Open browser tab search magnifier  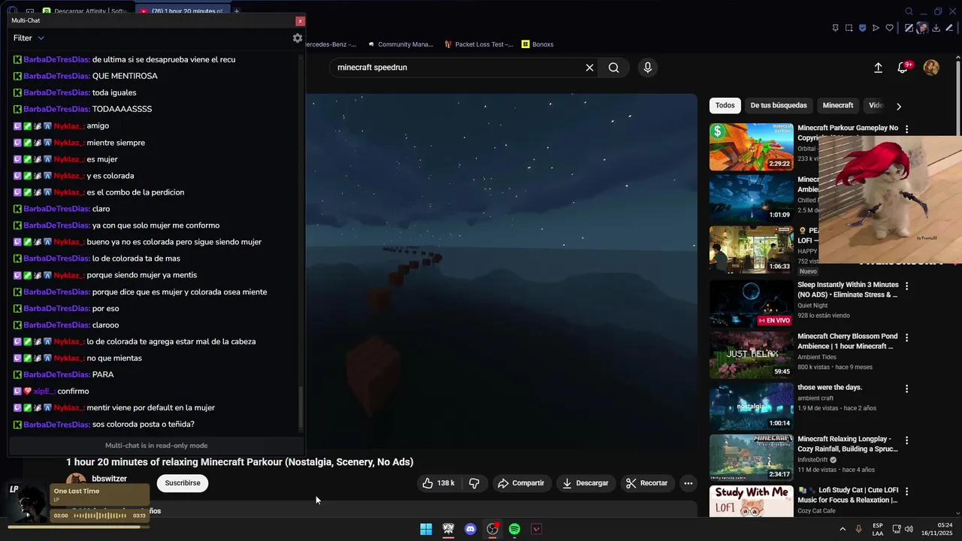[909, 11]
